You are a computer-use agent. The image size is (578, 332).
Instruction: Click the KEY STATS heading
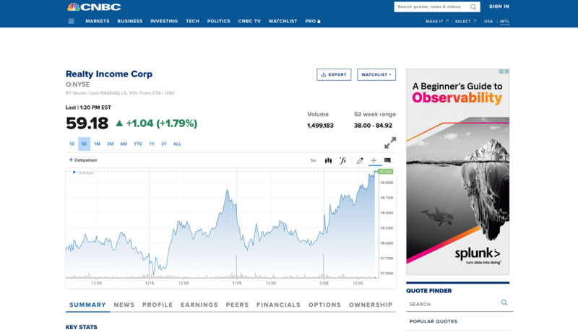coord(82,327)
